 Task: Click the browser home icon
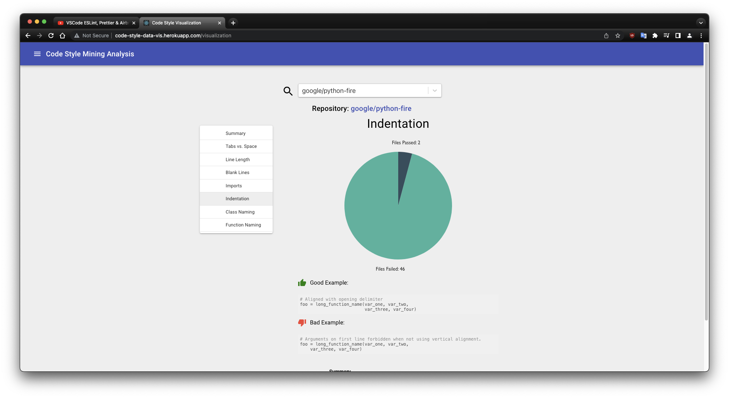tap(62, 36)
